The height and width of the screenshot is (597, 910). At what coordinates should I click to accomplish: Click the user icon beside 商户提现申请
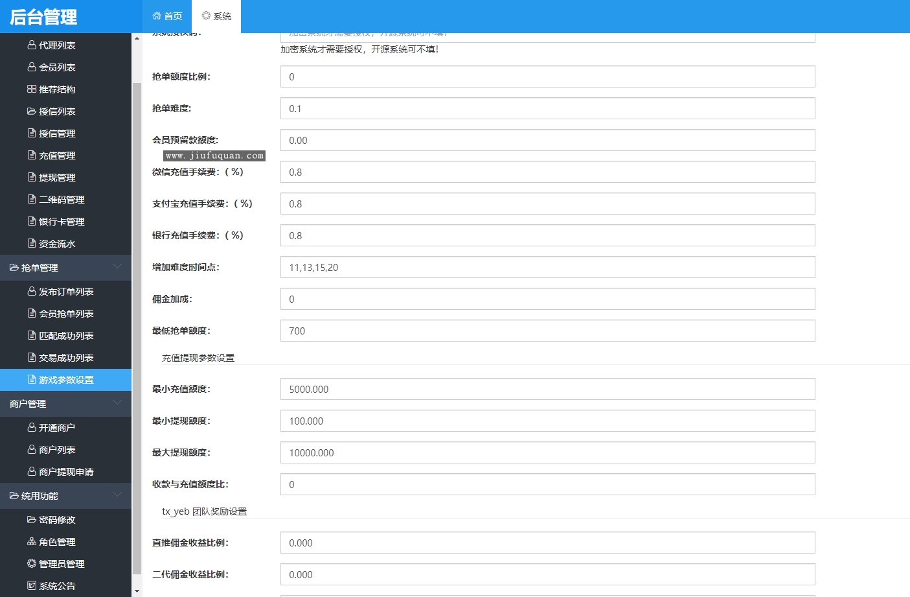(x=32, y=472)
